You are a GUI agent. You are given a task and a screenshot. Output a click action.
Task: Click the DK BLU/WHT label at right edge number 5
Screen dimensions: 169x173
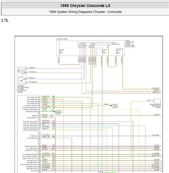[x=156, y=135]
